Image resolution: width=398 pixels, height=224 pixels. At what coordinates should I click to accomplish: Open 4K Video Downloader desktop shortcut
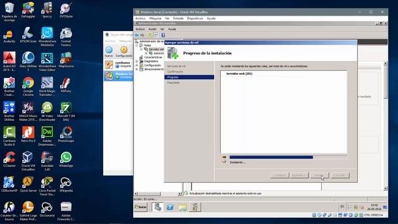click(47, 111)
